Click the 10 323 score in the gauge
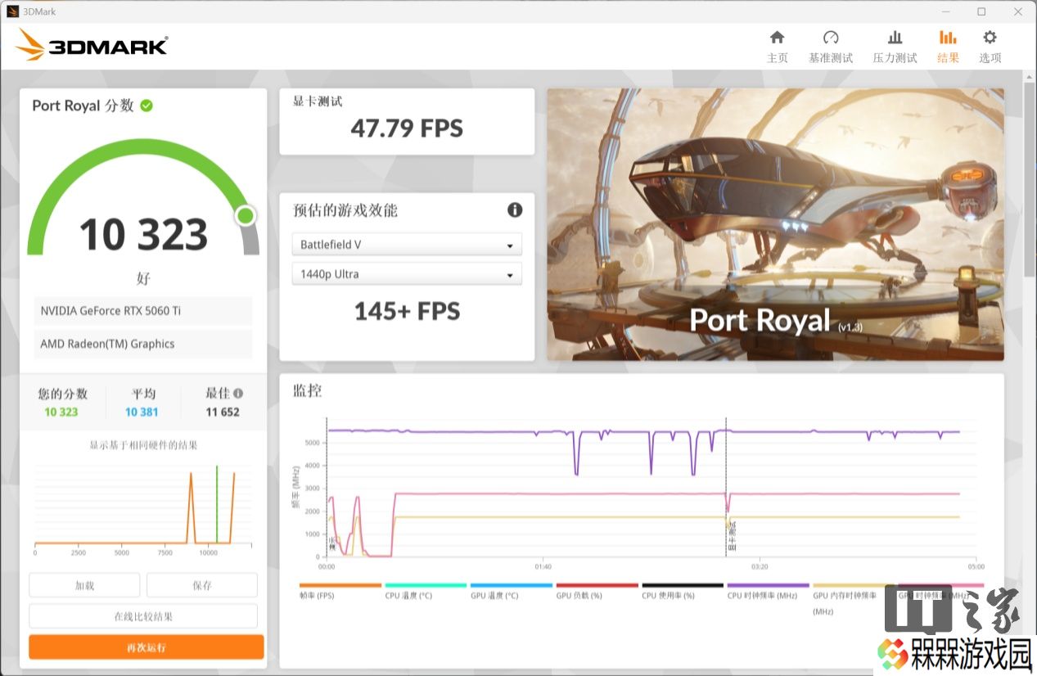Screen dimensions: 1037x676 143,235
